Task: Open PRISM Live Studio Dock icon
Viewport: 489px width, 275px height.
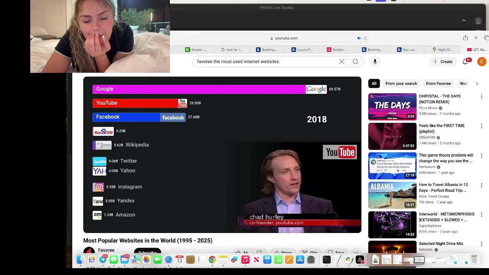Action: click(360, 260)
